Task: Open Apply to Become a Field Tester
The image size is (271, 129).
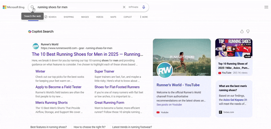Action: (x=58, y=87)
